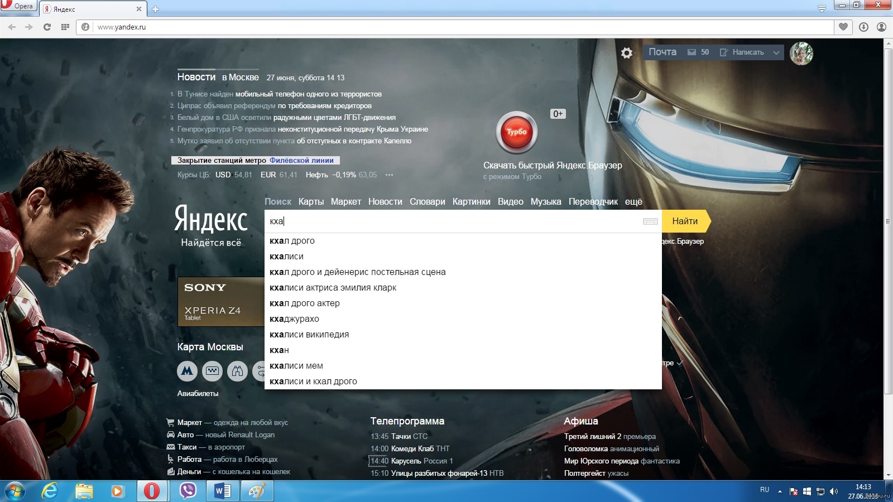This screenshot has height=502, width=893.
Task: Click the page vertical scrollbar
Action: pos(888,223)
